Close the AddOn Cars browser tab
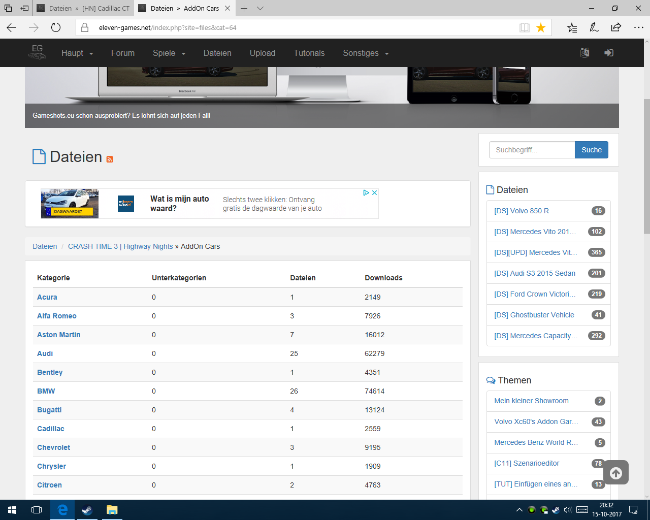Image resolution: width=650 pixels, height=520 pixels. pyautogui.click(x=227, y=8)
